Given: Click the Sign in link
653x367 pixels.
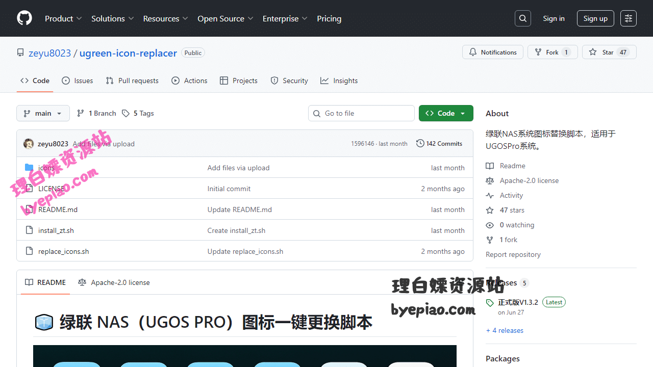Looking at the screenshot, I should tap(554, 18).
